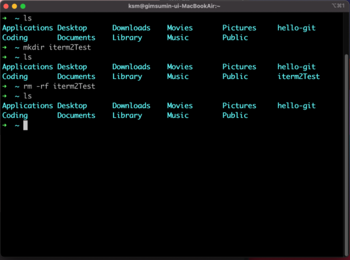Click 'Music' in the first ls output
The image size is (350, 260).
tap(178, 38)
